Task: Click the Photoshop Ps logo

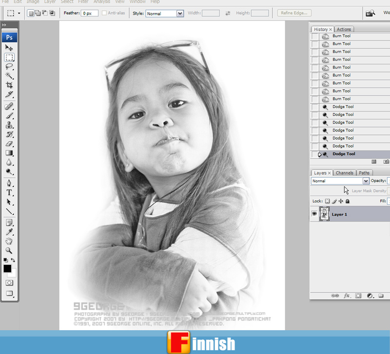Action: 9,37
